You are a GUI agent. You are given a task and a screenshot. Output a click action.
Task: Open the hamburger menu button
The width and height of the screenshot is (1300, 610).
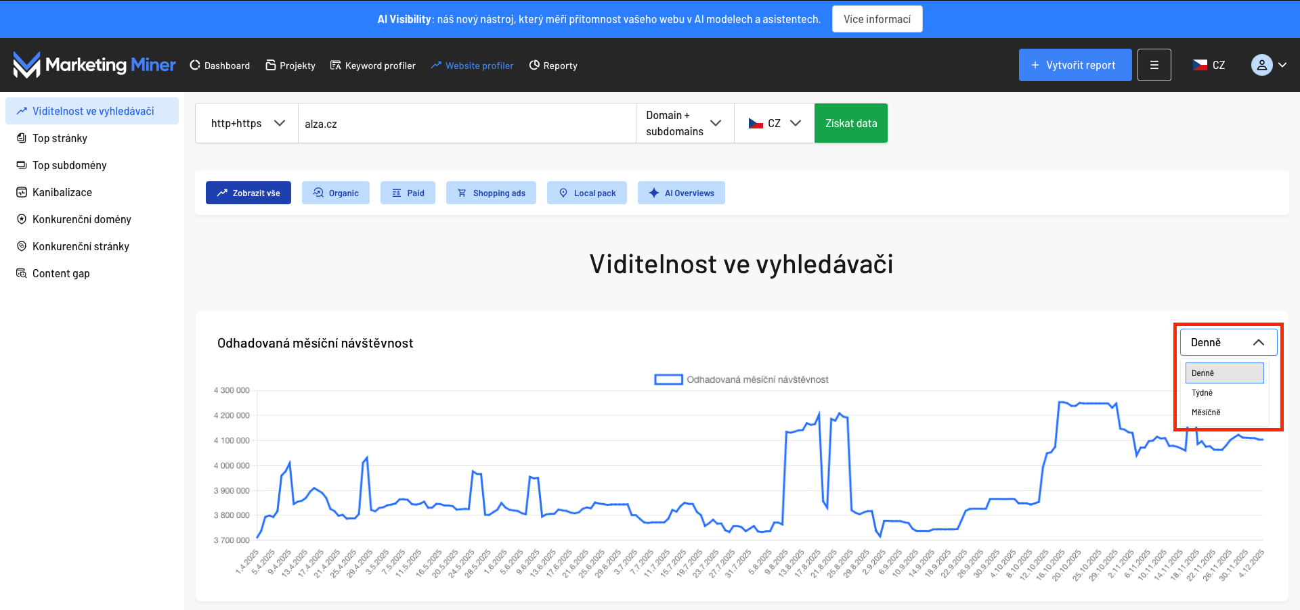click(1154, 65)
